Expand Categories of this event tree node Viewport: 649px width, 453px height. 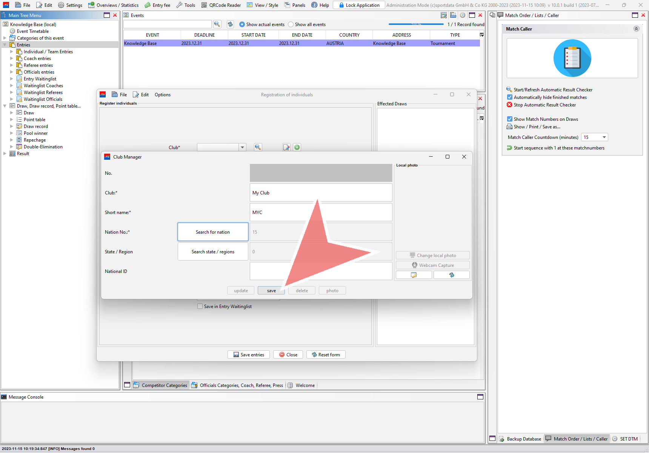tap(5, 38)
